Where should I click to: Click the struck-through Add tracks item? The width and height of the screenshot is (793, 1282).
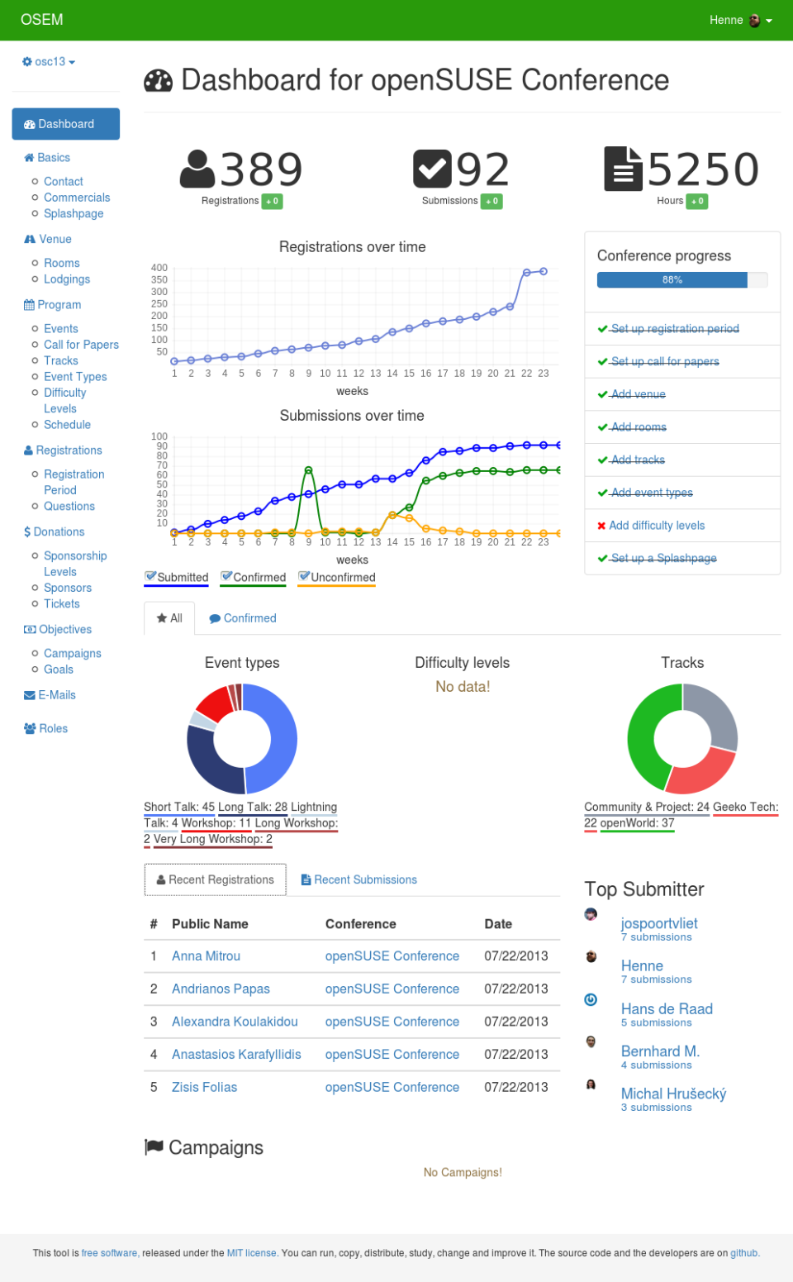(x=638, y=460)
